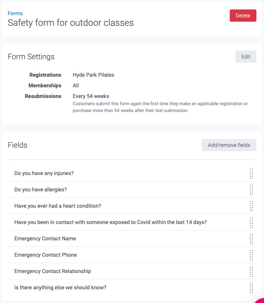
Task: Open the Emergency Contact Relationship field
Action: [132, 271]
